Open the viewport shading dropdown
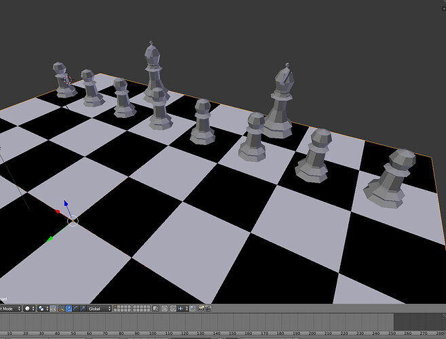446x339 pixels. click(x=29, y=308)
